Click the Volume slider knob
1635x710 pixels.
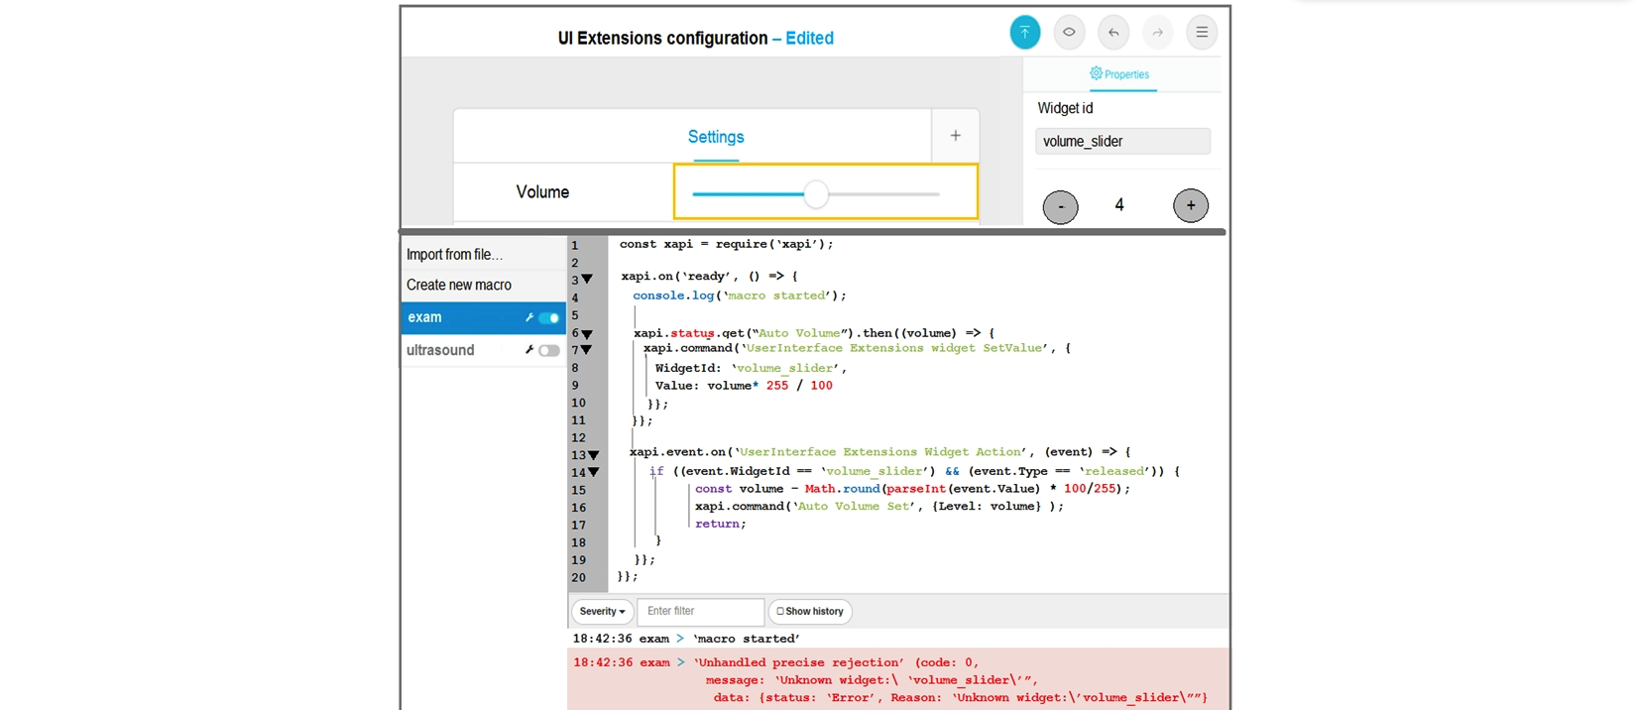[x=816, y=194]
